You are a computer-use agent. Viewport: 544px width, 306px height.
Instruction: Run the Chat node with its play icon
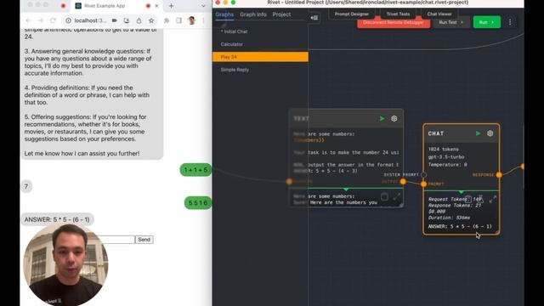pyautogui.click(x=478, y=133)
